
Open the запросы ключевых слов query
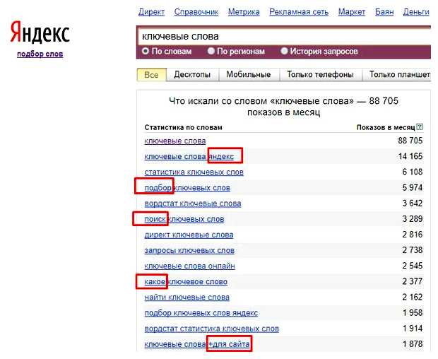point(189,250)
